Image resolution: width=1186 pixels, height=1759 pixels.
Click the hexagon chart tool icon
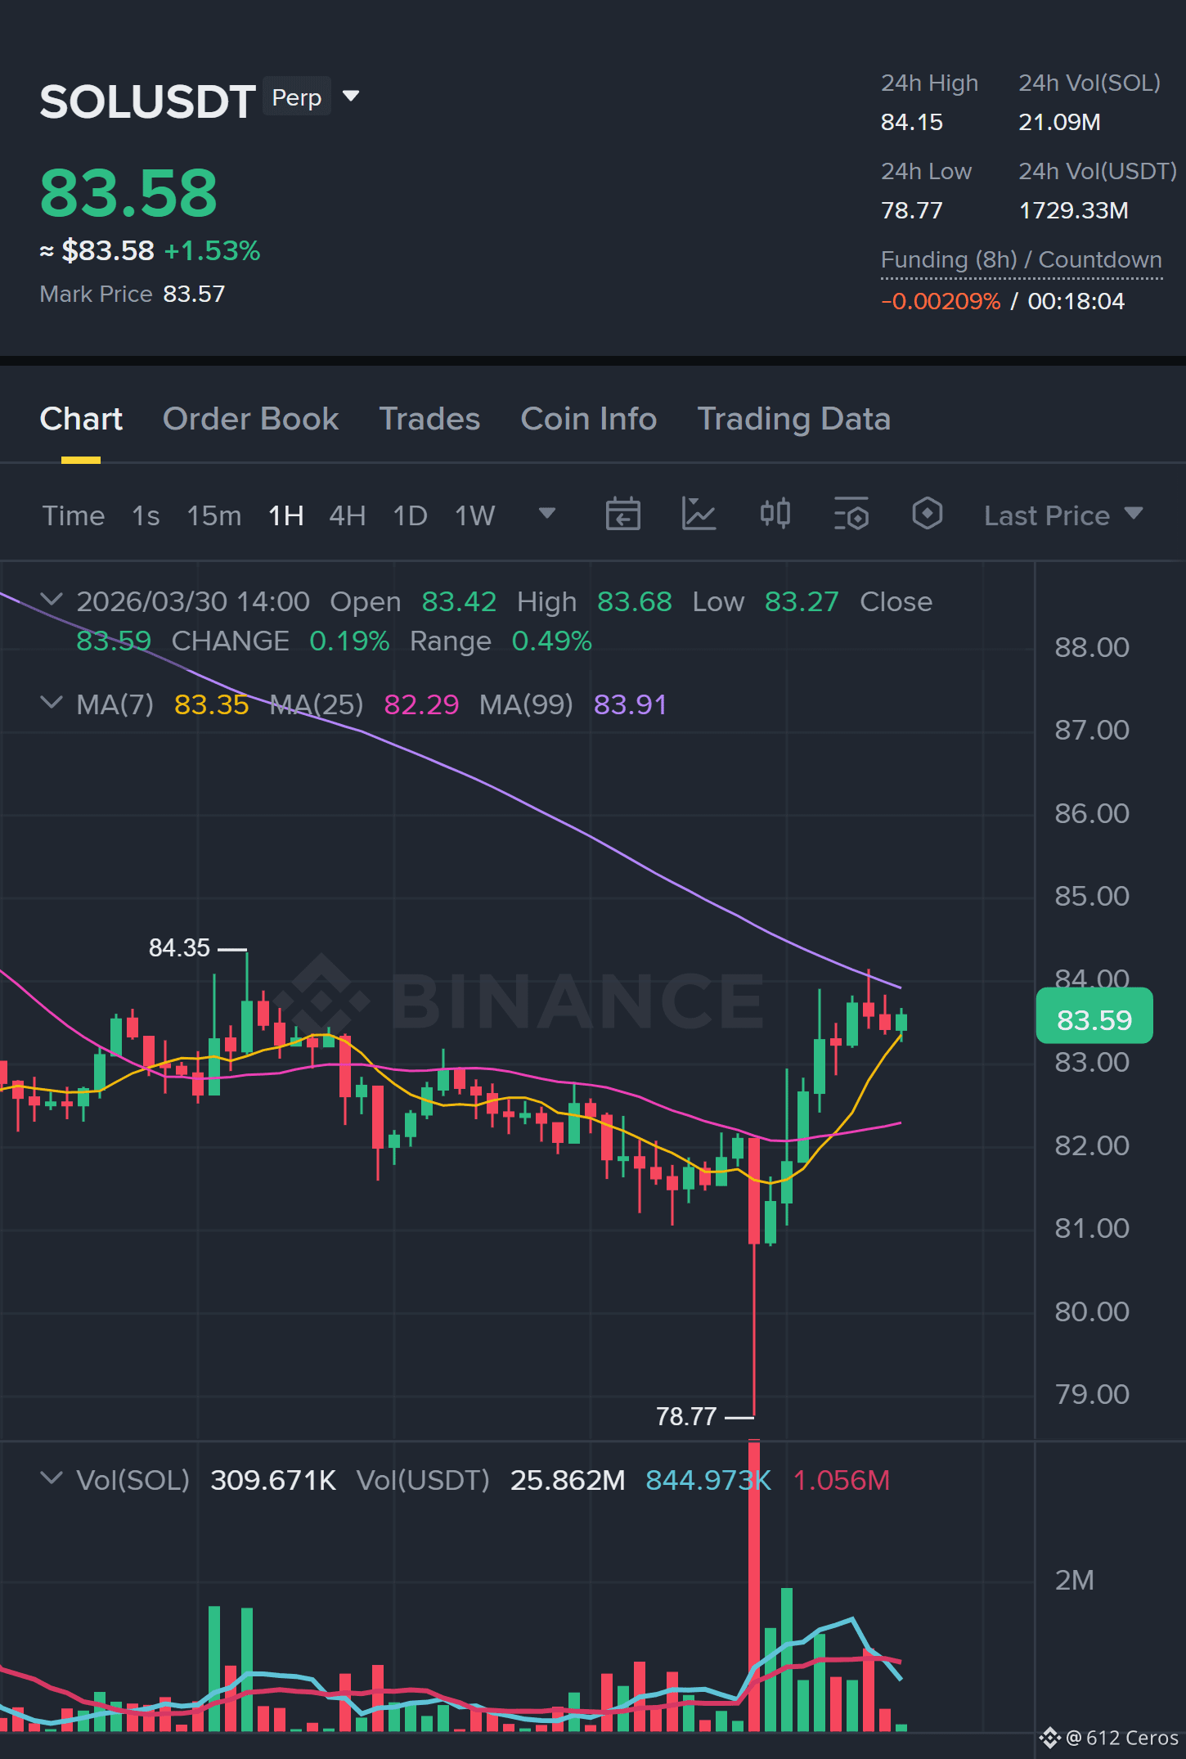(x=927, y=515)
